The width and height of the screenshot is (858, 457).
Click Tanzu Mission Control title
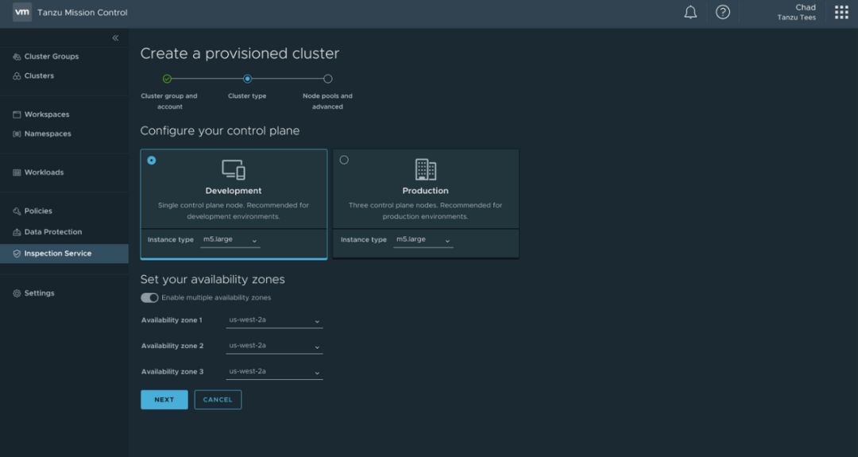pos(83,12)
